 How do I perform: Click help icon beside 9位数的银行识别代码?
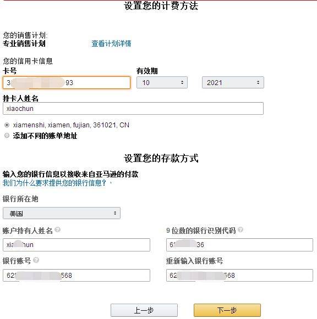pyautogui.click(x=241, y=230)
